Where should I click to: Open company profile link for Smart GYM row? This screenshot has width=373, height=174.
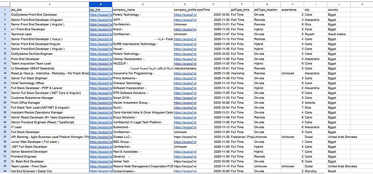185,98
